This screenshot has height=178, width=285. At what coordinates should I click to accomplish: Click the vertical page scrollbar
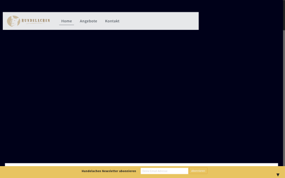284,15
